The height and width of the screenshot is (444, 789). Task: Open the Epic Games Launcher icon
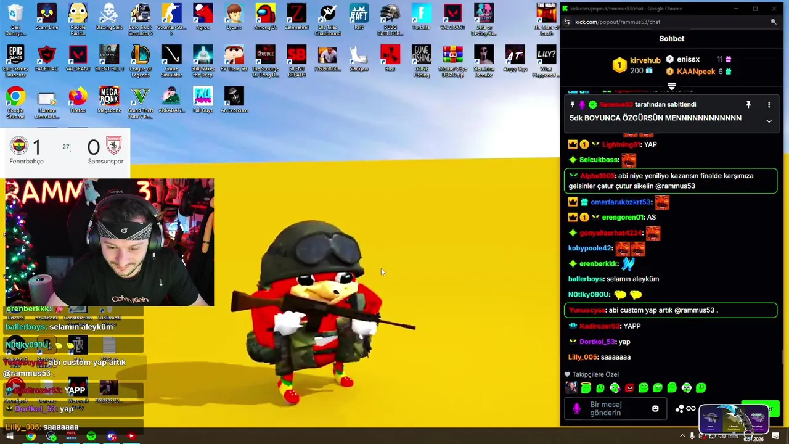[x=15, y=61]
